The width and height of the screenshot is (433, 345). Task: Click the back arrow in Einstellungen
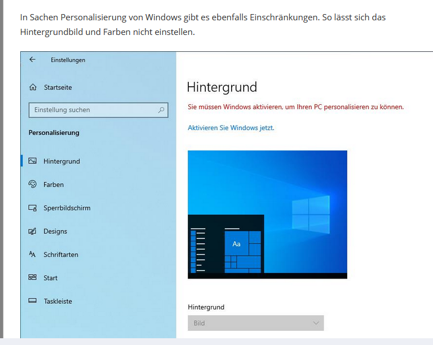(x=33, y=59)
